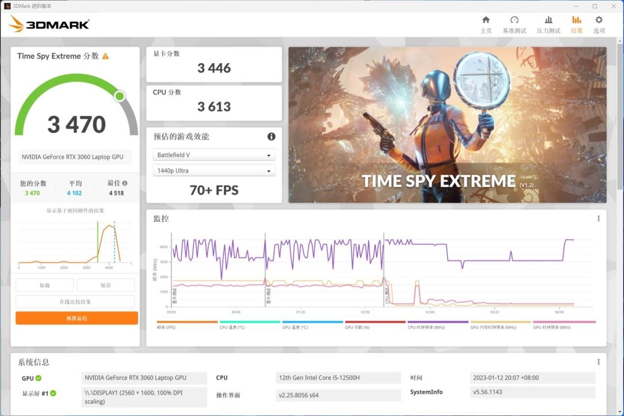Open the 主页 home tab
This screenshot has height=416, width=624.
tap(486, 25)
